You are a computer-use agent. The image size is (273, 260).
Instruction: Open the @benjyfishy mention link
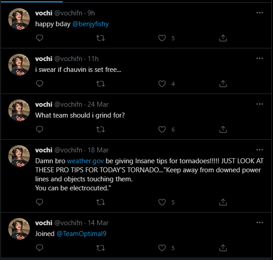point(90,24)
